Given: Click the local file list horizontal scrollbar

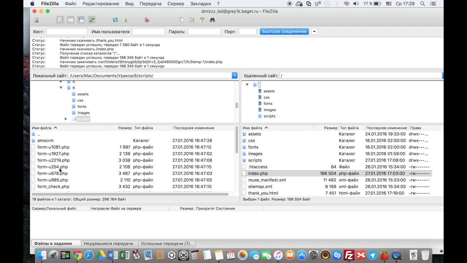Looking at the screenshot, I should tap(130, 194).
